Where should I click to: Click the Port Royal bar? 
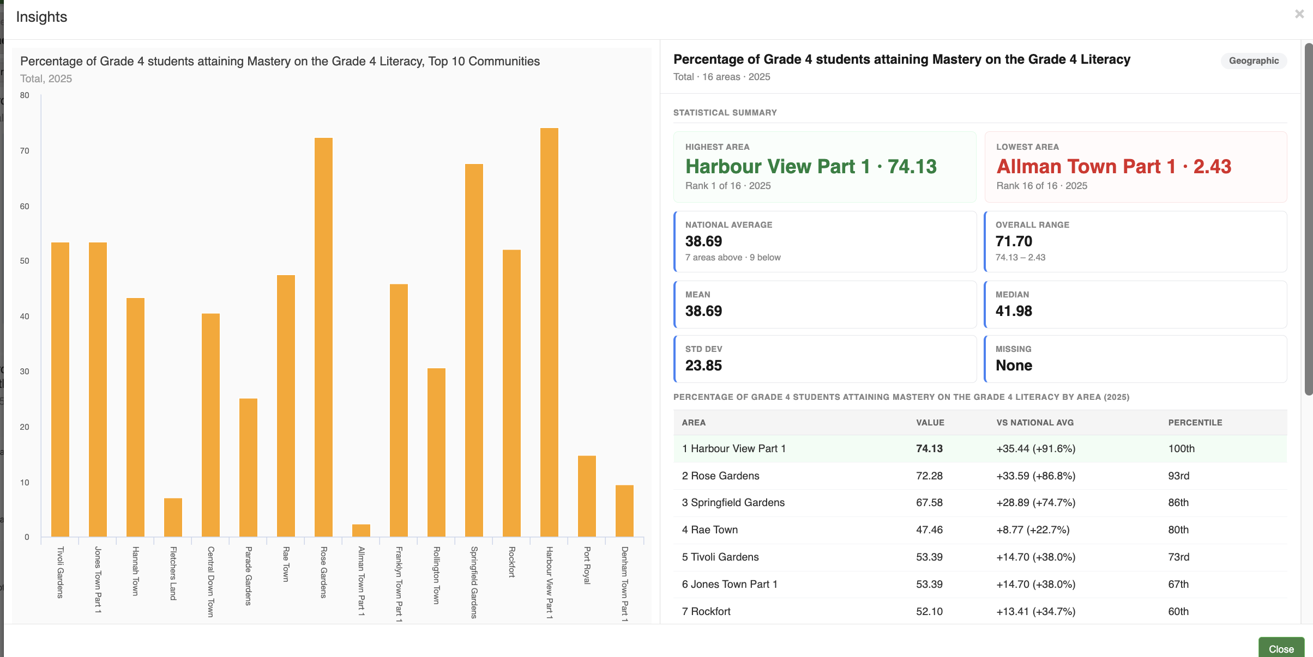click(587, 496)
